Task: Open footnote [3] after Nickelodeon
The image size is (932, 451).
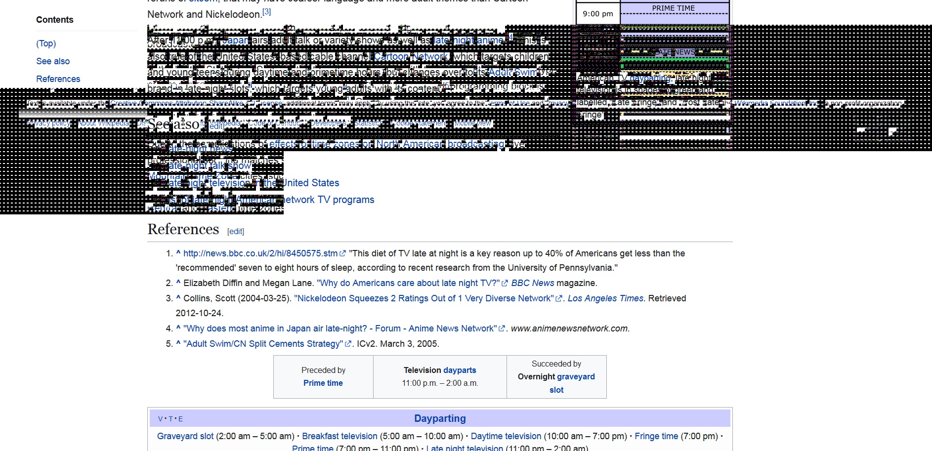Action: click(267, 11)
